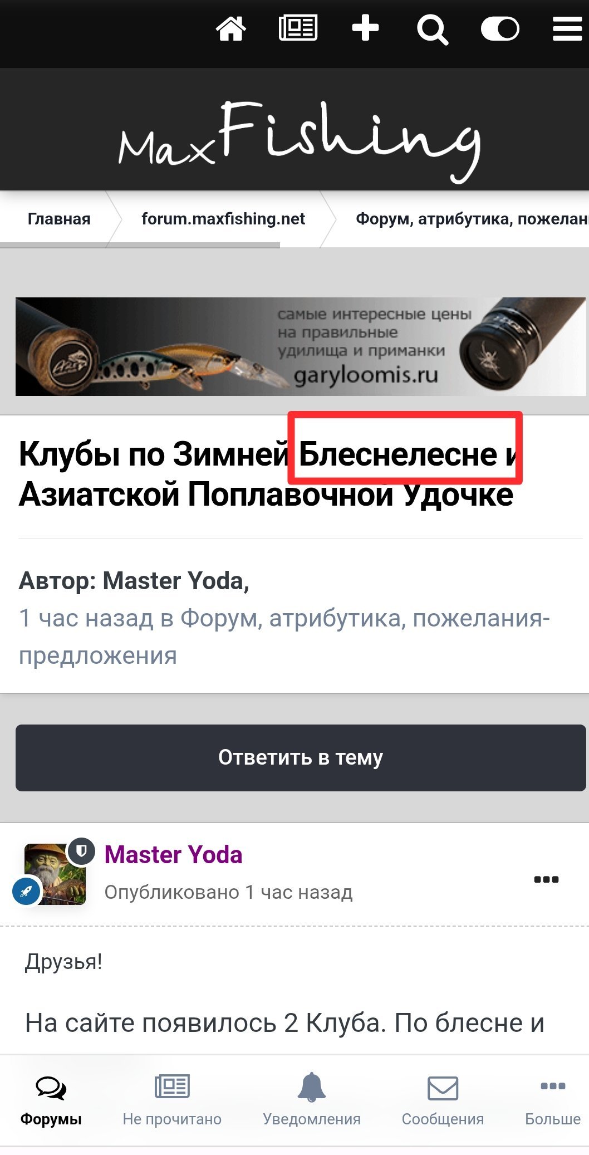Click Ответить в тему button
This screenshot has height=1155, width=589.
pos(301,757)
